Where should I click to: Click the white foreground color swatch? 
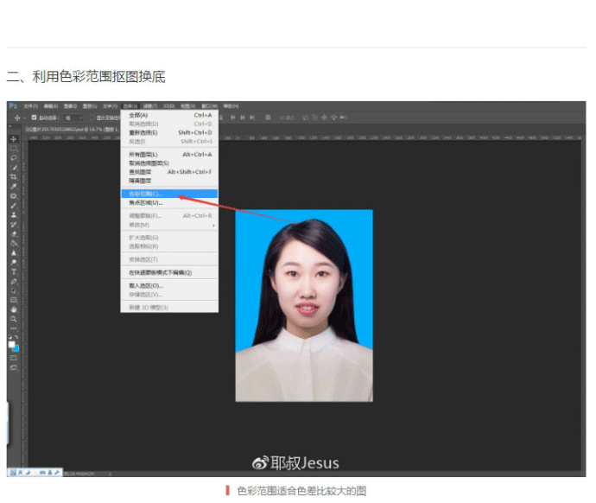point(11,344)
